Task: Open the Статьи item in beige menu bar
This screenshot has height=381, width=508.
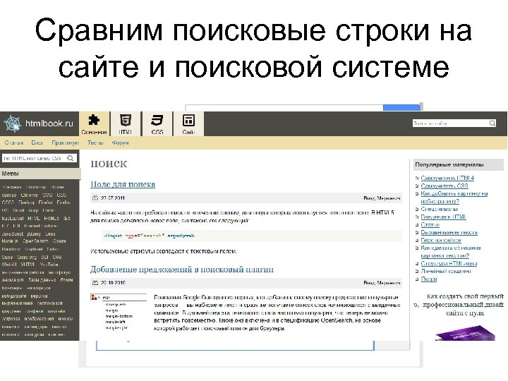Action: coord(14,143)
